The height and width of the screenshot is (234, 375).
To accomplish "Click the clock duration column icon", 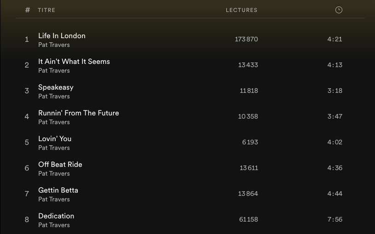I will tap(339, 10).
